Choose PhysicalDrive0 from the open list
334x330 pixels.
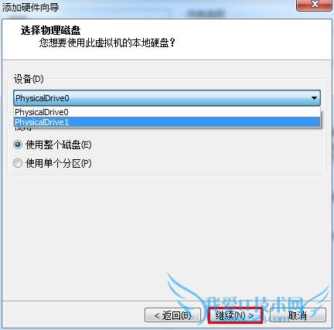tap(167, 112)
